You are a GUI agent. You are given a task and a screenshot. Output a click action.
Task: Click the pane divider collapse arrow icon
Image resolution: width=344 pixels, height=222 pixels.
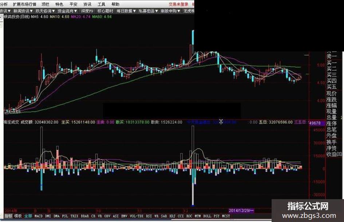(x=221, y=121)
